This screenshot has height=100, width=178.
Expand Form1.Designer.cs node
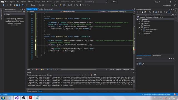coord(142,29)
